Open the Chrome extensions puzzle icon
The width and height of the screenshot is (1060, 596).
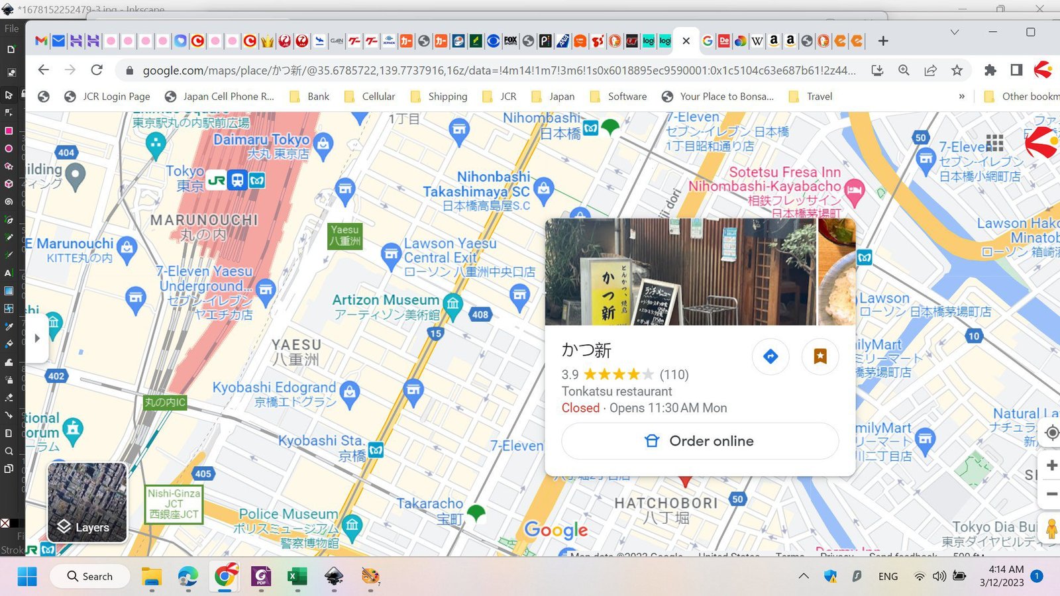coord(990,70)
